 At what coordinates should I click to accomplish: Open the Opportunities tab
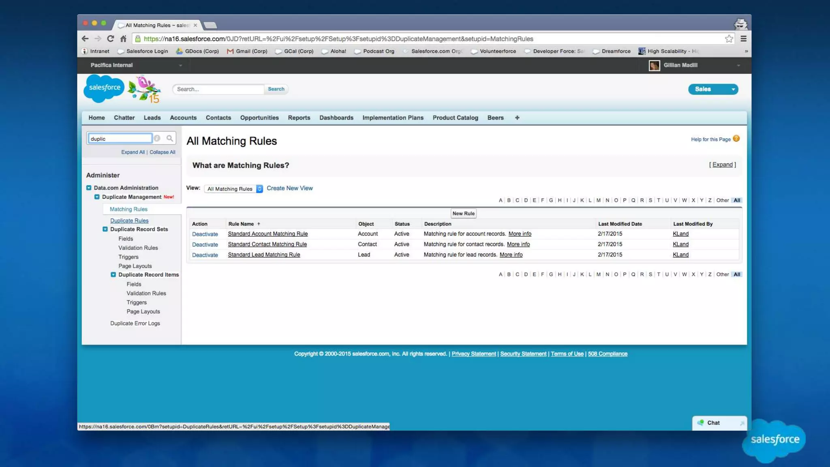point(259,118)
